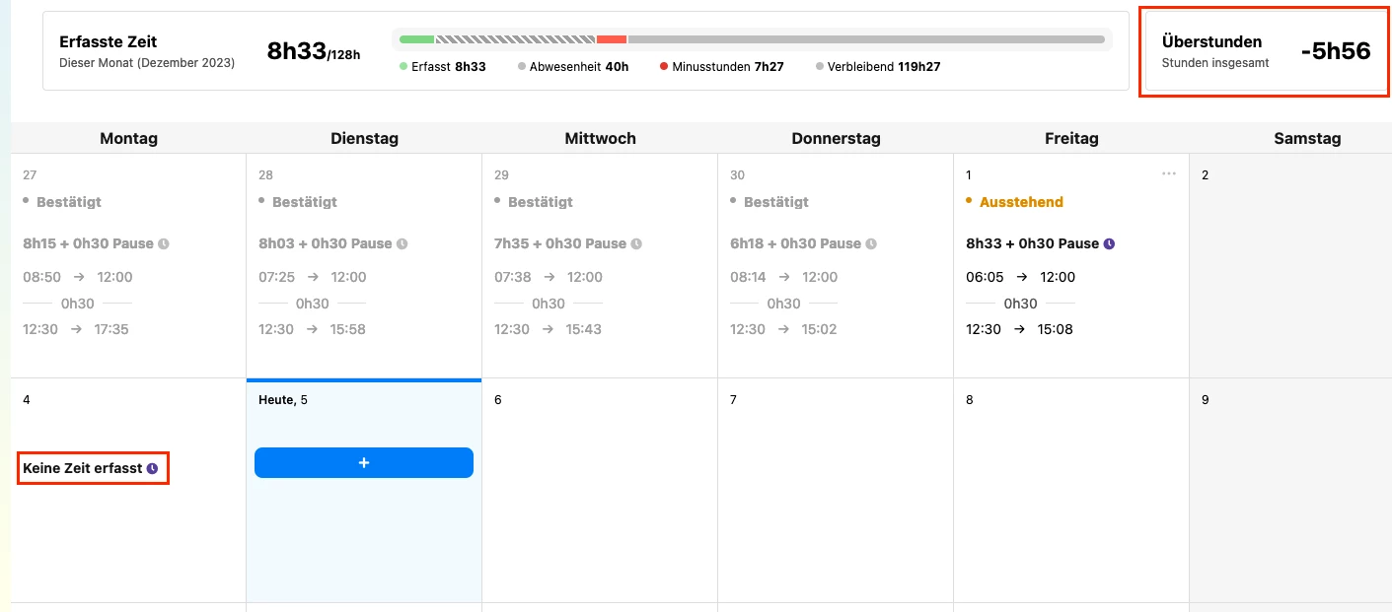1392x612 pixels.
Task: Click clock icon beside 8h15 + 0h30 Pause
Action: (x=164, y=243)
